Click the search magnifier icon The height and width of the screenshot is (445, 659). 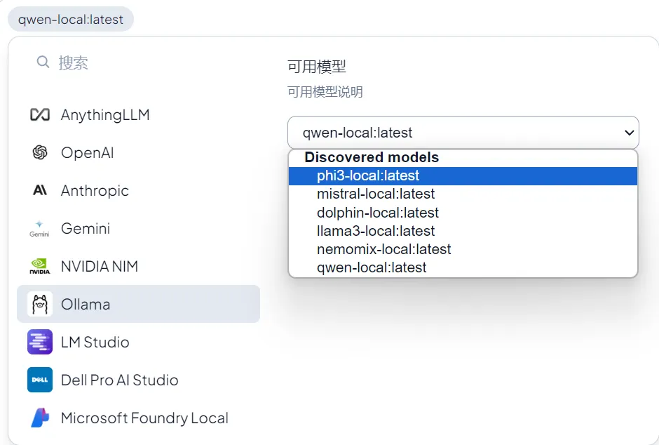point(43,62)
